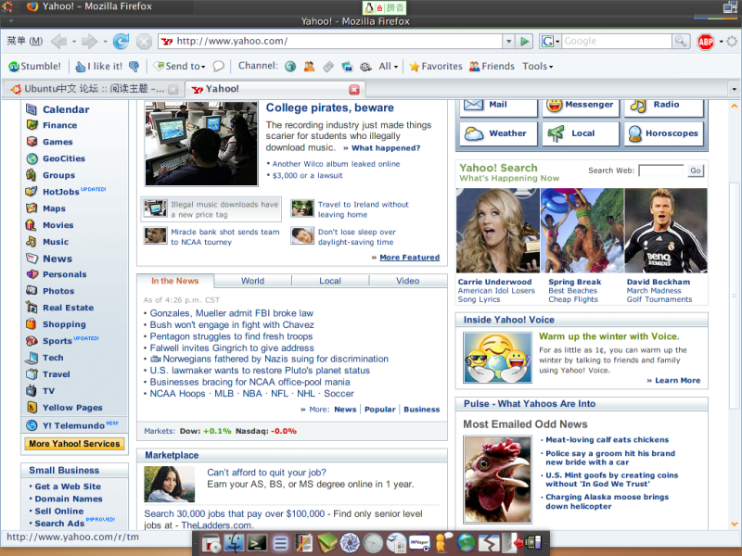Open the search engine selector dropdown
The height and width of the screenshot is (556, 742).
pos(550,41)
